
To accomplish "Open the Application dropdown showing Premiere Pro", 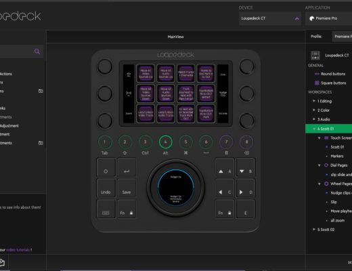I will 329,18.
